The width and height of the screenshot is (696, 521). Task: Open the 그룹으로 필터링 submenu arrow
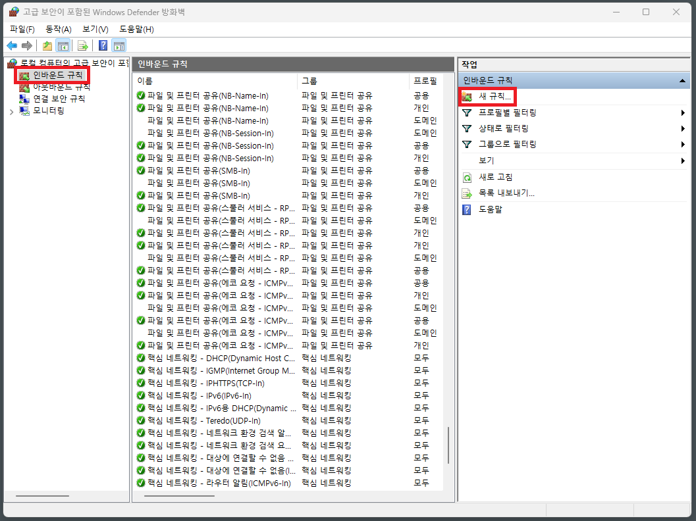pyautogui.click(x=683, y=144)
